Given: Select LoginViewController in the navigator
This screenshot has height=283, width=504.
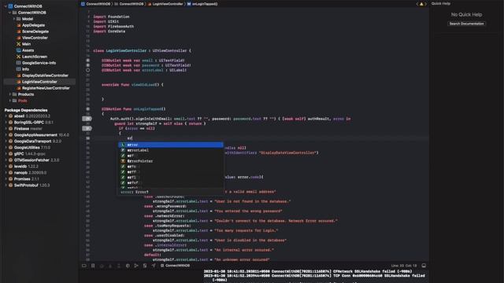Looking at the screenshot, I should pyautogui.click(x=39, y=82).
